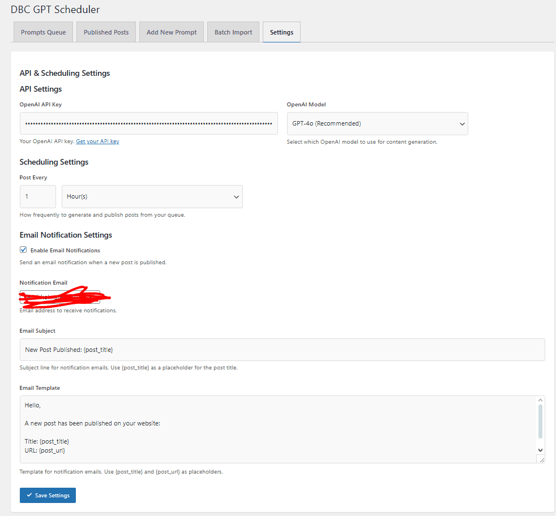Go to the Add New Prompt tab
The height and width of the screenshot is (516, 556).
coord(172,32)
